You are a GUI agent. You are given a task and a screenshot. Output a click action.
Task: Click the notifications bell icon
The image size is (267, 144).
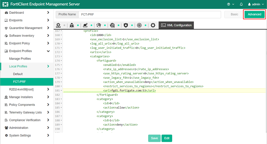tap(241, 4)
